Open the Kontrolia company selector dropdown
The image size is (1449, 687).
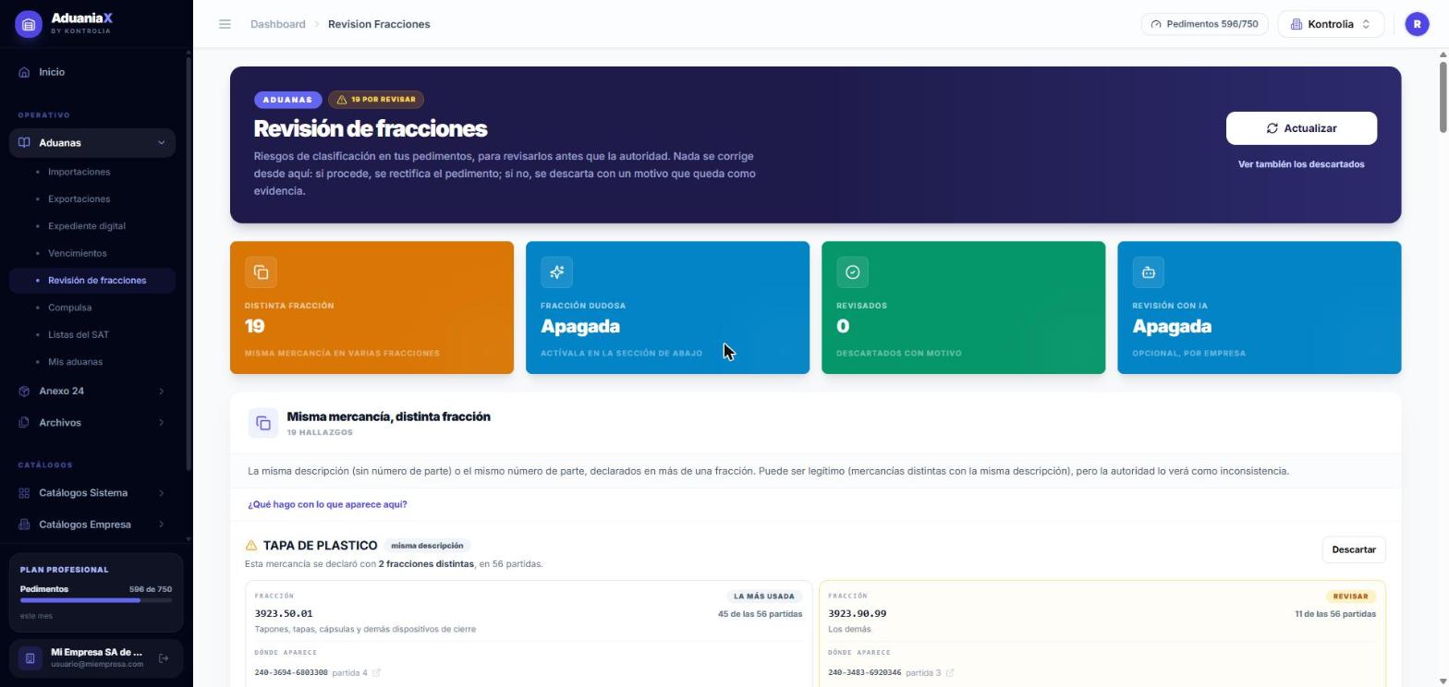1331,24
